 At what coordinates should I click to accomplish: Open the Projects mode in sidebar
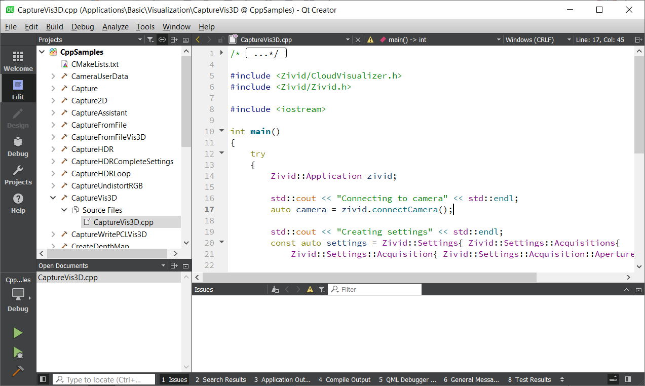pyautogui.click(x=18, y=174)
